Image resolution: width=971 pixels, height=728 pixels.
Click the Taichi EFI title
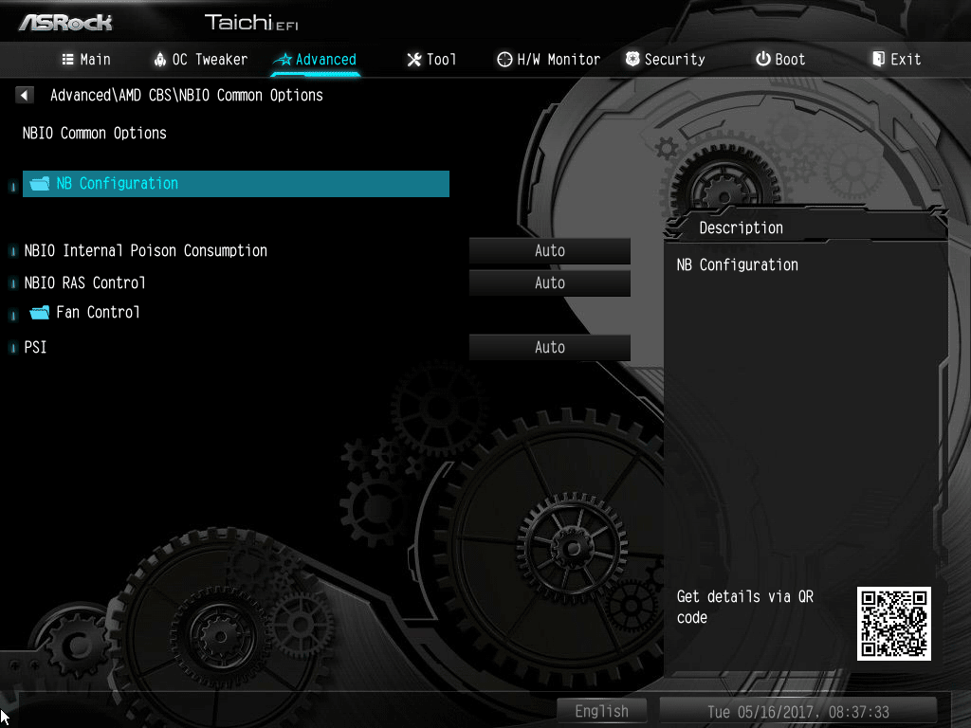tap(251, 23)
